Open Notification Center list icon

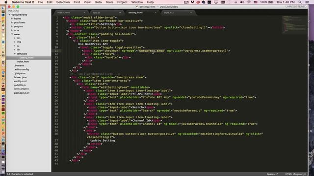pos(307,2)
